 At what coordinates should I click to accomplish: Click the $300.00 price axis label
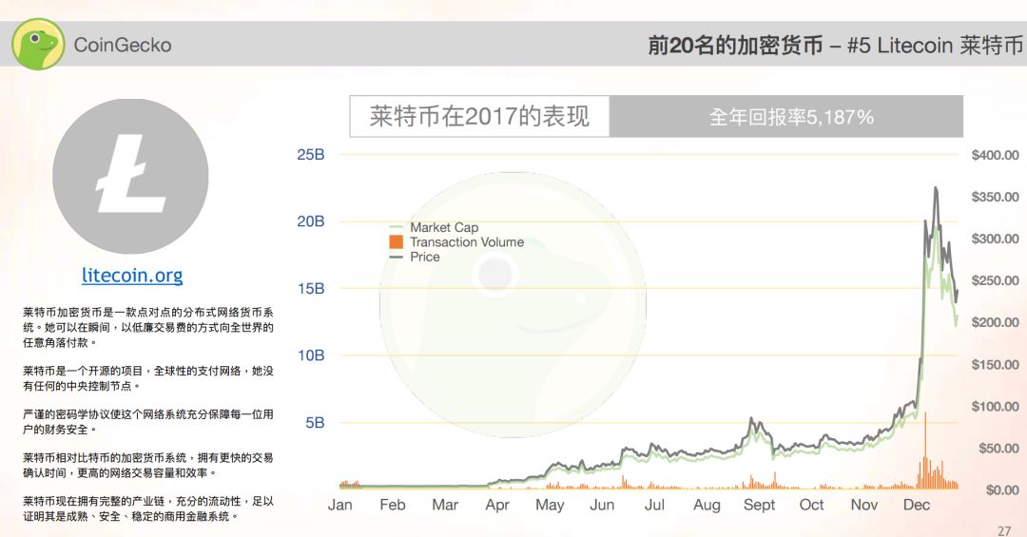click(x=995, y=239)
